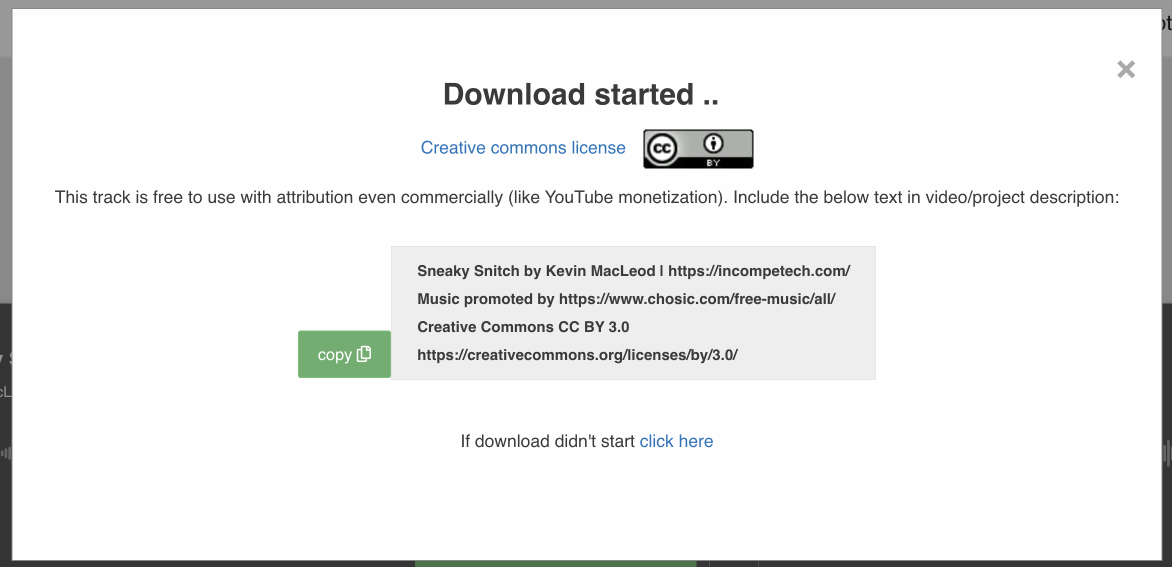Click the 'click here' download link
1172x567 pixels.
(676, 441)
